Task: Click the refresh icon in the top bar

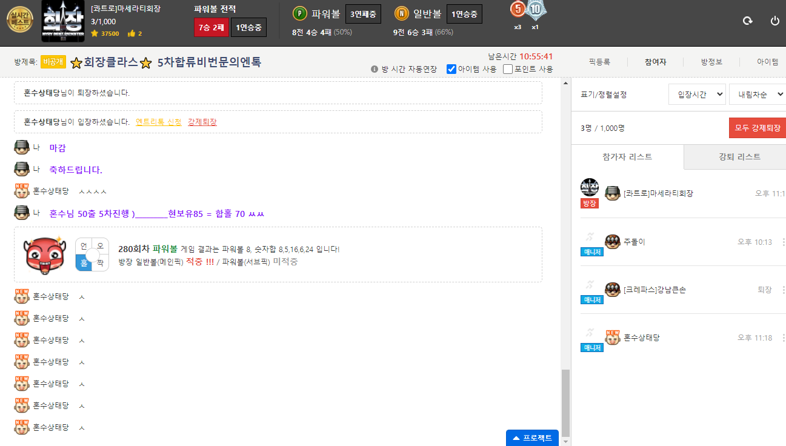Action: coord(748,21)
